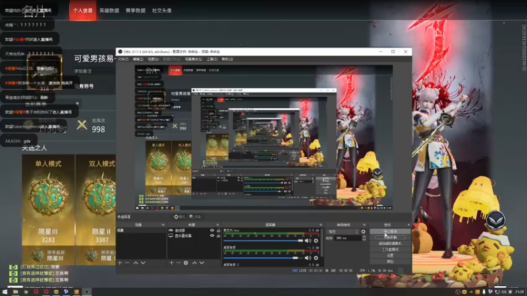The height and width of the screenshot is (296, 527).
Task: Open settings gear for 麦克风/Aux mixer channel
Action: 316,241
